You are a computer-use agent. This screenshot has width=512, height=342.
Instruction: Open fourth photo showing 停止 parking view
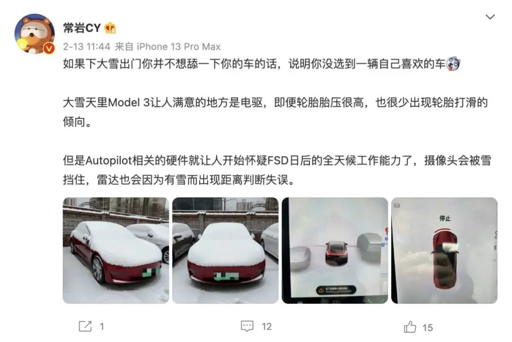(444, 250)
